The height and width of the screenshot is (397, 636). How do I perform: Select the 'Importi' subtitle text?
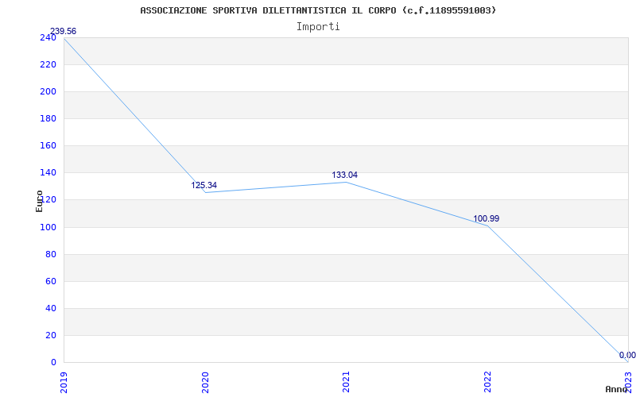[x=318, y=27]
